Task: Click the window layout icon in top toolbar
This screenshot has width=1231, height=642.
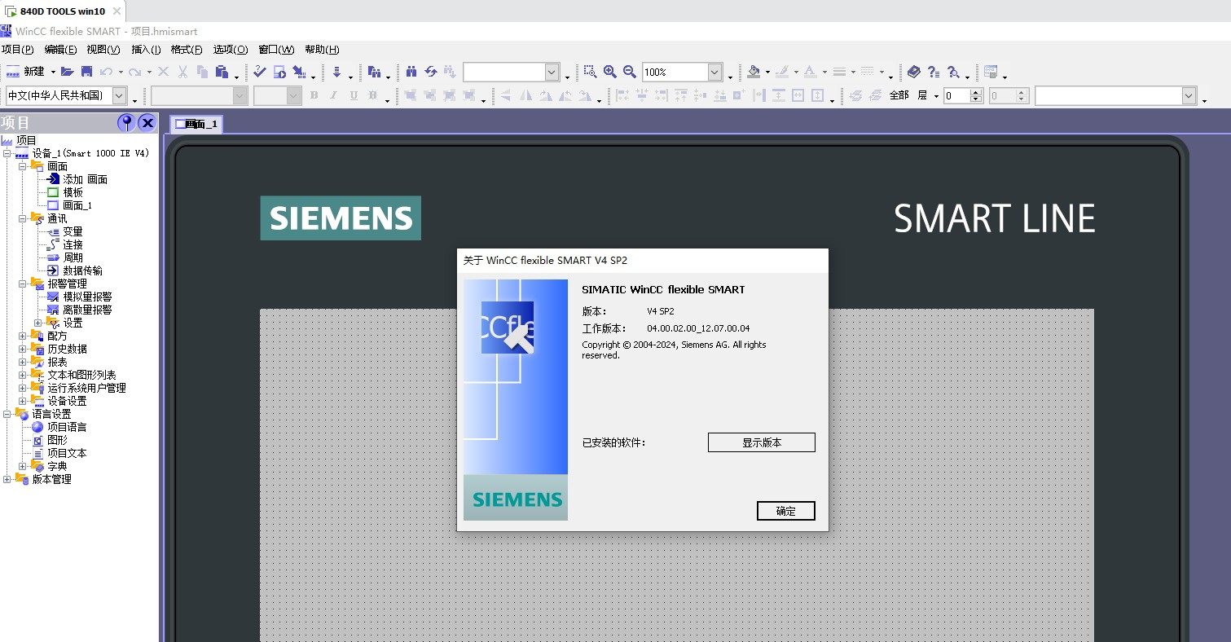Action: pyautogui.click(x=991, y=72)
